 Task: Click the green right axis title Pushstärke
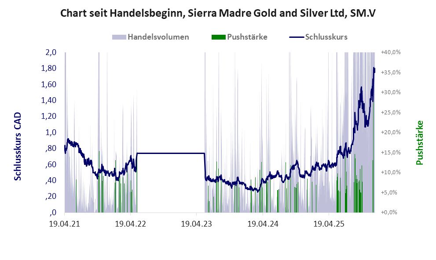coord(419,143)
